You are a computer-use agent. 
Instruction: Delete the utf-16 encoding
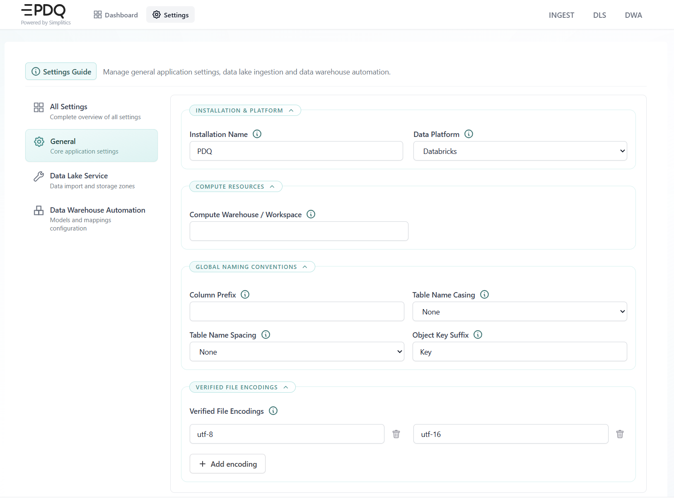[x=620, y=434]
